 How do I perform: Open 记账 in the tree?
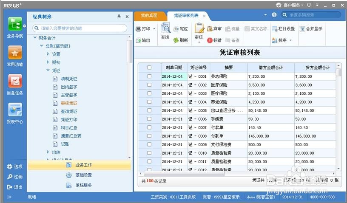(x=65, y=144)
